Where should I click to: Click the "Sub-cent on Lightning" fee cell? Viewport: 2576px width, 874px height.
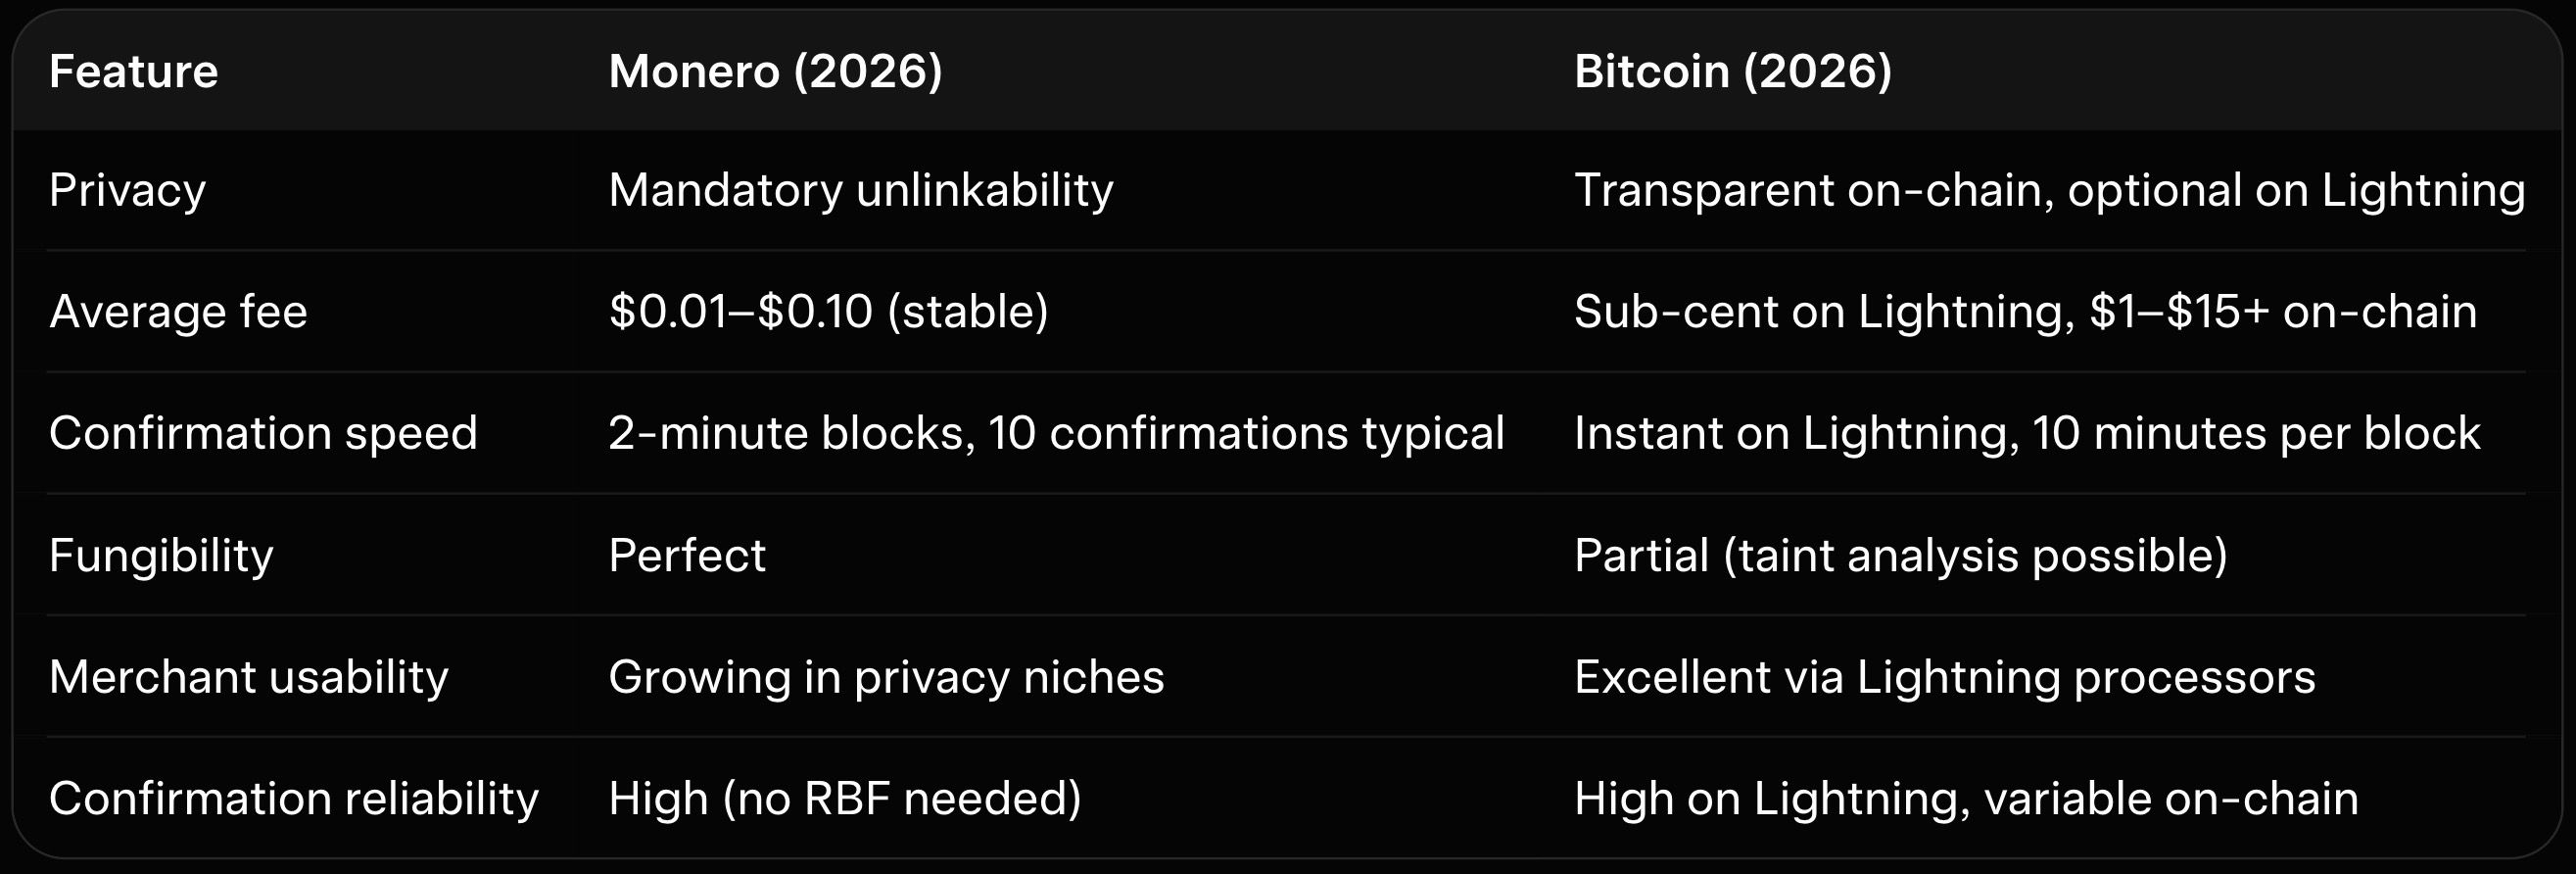pos(2025,312)
